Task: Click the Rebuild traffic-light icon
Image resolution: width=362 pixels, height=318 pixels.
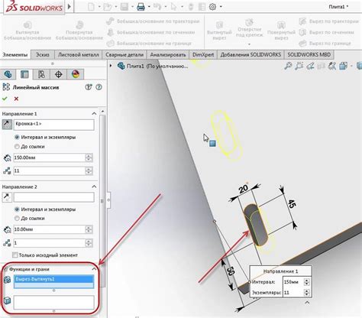Action: 191,7
